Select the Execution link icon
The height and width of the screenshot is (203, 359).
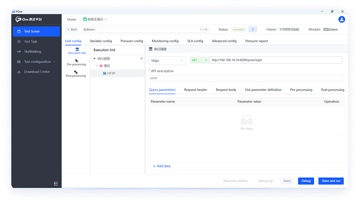click(x=77, y=50)
